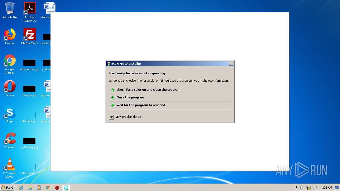This screenshot has width=340, height=191.
Task: Open Action Center flag icon
Action: coord(315,188)
